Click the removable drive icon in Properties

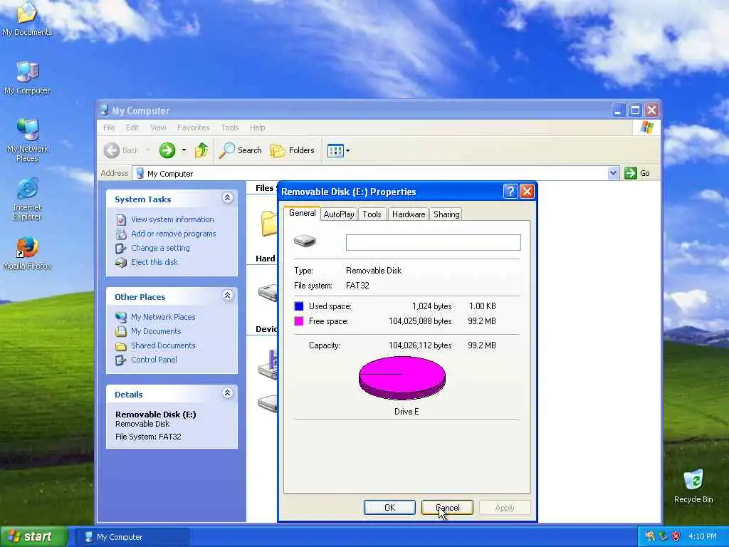pyautogui.click(x=305, y=241)
